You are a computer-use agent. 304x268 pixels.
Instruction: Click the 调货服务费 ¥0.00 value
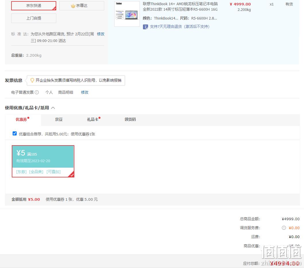pos(294,228)
